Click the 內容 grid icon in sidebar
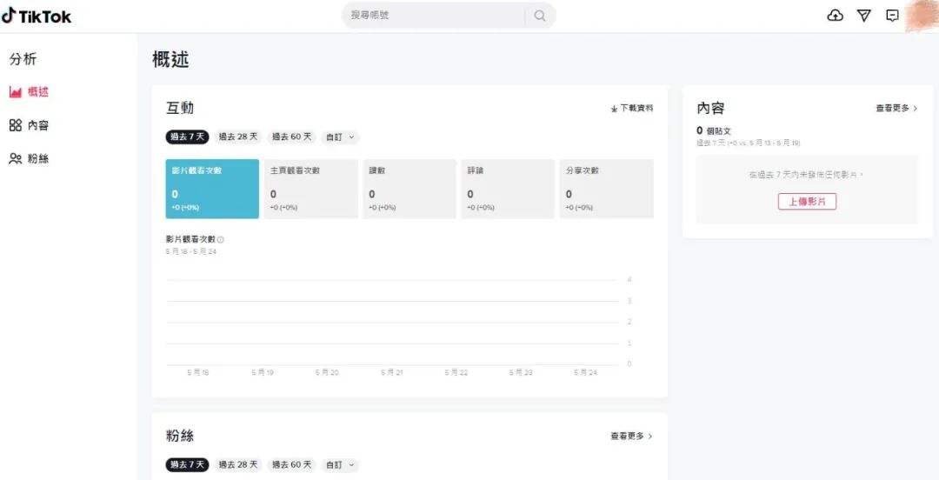The width and height of the screenshot is (939, 480). (x=16, y=125)
